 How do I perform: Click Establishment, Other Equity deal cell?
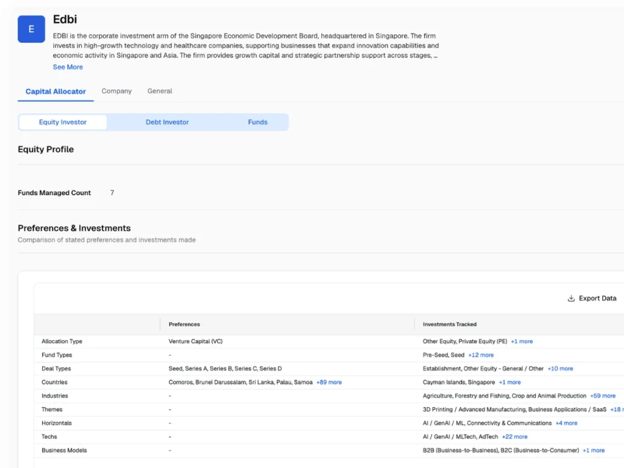click(x=483, y=369)
